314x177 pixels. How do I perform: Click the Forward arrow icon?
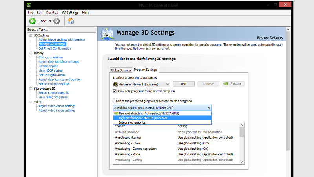[x=57, y=21]
